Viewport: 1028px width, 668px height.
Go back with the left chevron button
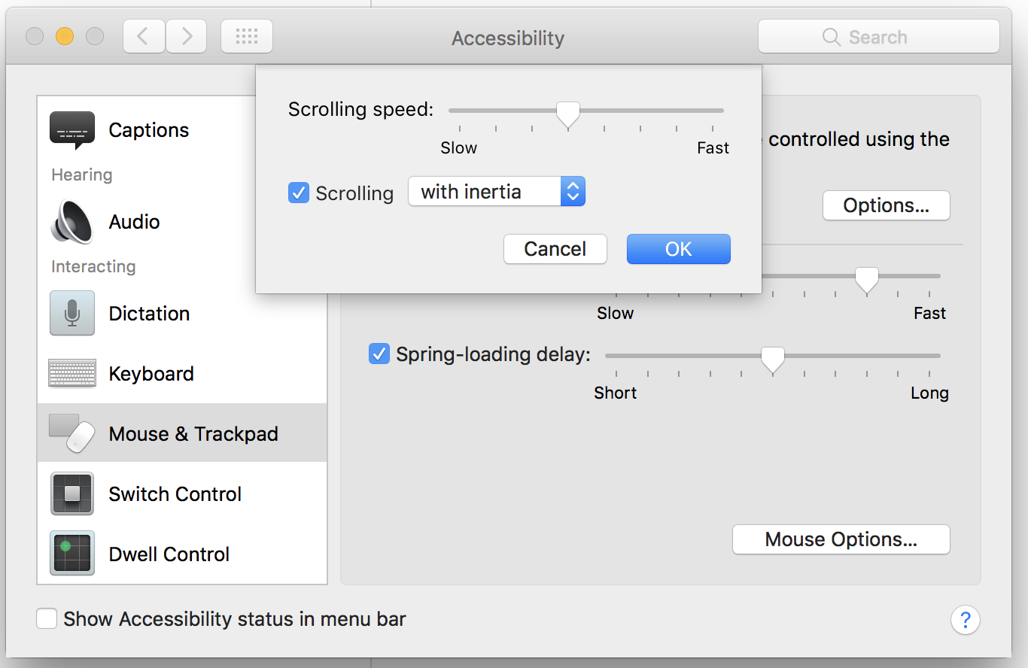[144, 37]
